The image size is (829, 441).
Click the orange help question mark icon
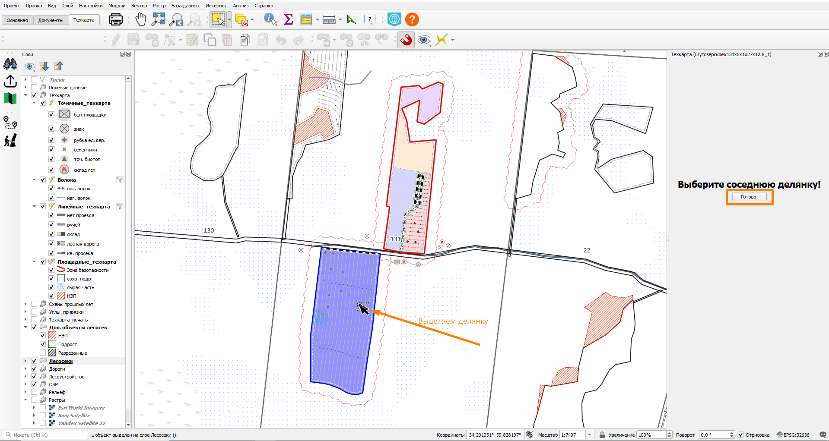point(412,19)
